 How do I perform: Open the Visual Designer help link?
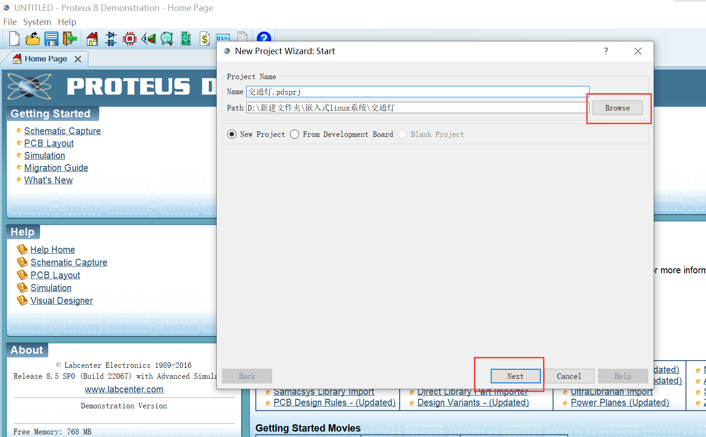(61, 301)
